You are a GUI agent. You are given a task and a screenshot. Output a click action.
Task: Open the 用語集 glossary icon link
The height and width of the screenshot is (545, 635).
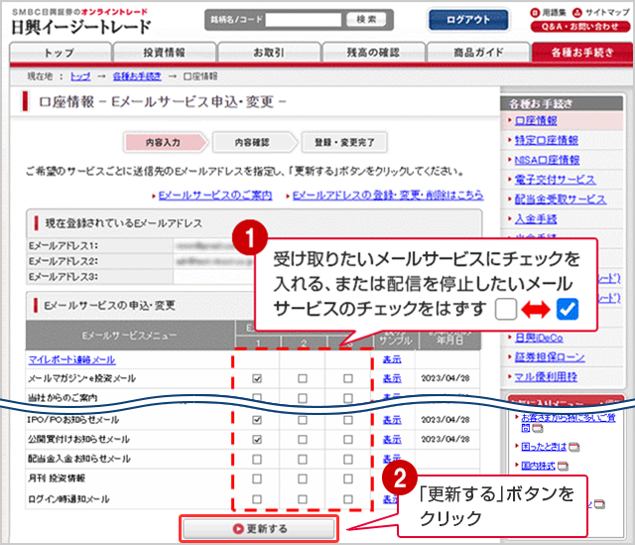point(535,13)
